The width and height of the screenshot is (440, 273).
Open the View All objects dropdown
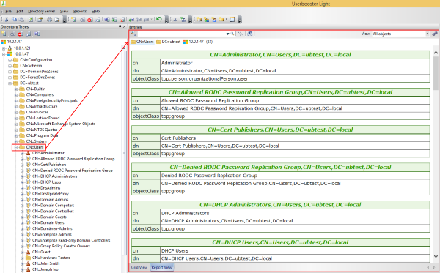(428, 34)
